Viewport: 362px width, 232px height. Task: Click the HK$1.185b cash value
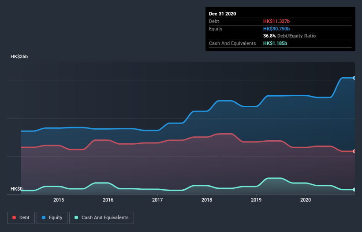(275, 43)
